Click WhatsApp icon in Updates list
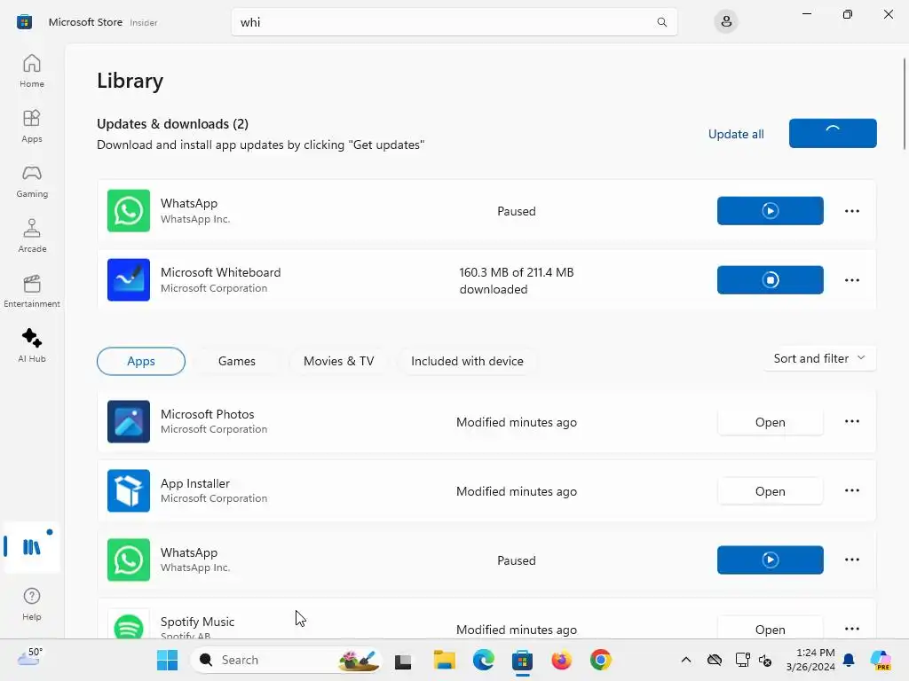Screen dimensions: 909x681 coord(129,211)
